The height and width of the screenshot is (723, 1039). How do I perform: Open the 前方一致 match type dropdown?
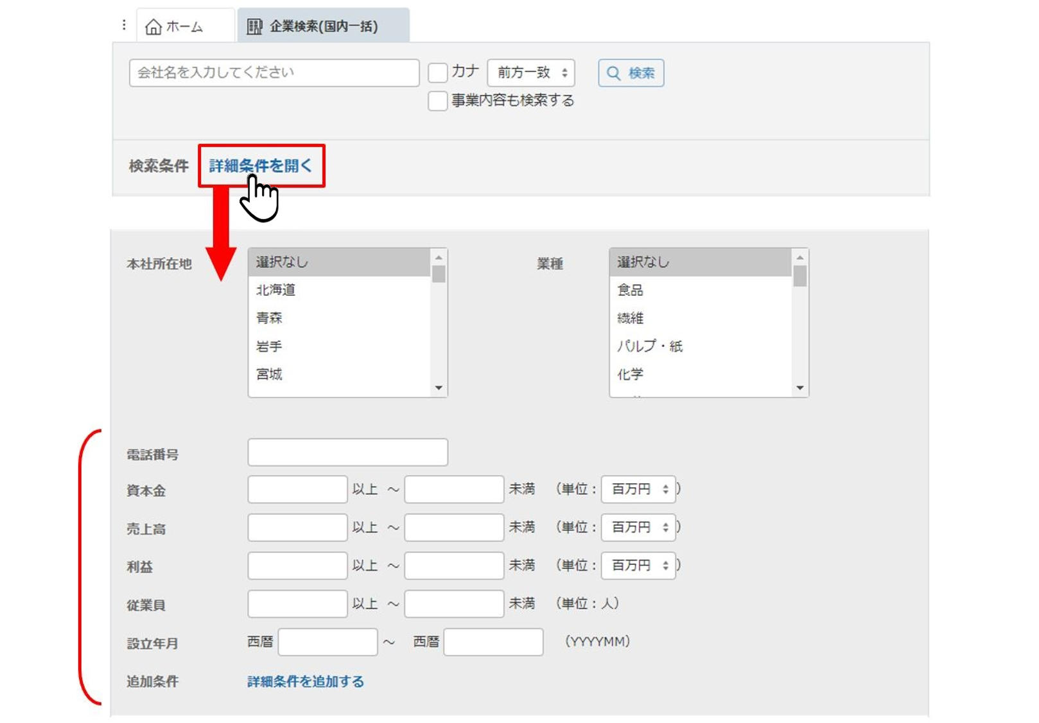(x=530, y=73)
